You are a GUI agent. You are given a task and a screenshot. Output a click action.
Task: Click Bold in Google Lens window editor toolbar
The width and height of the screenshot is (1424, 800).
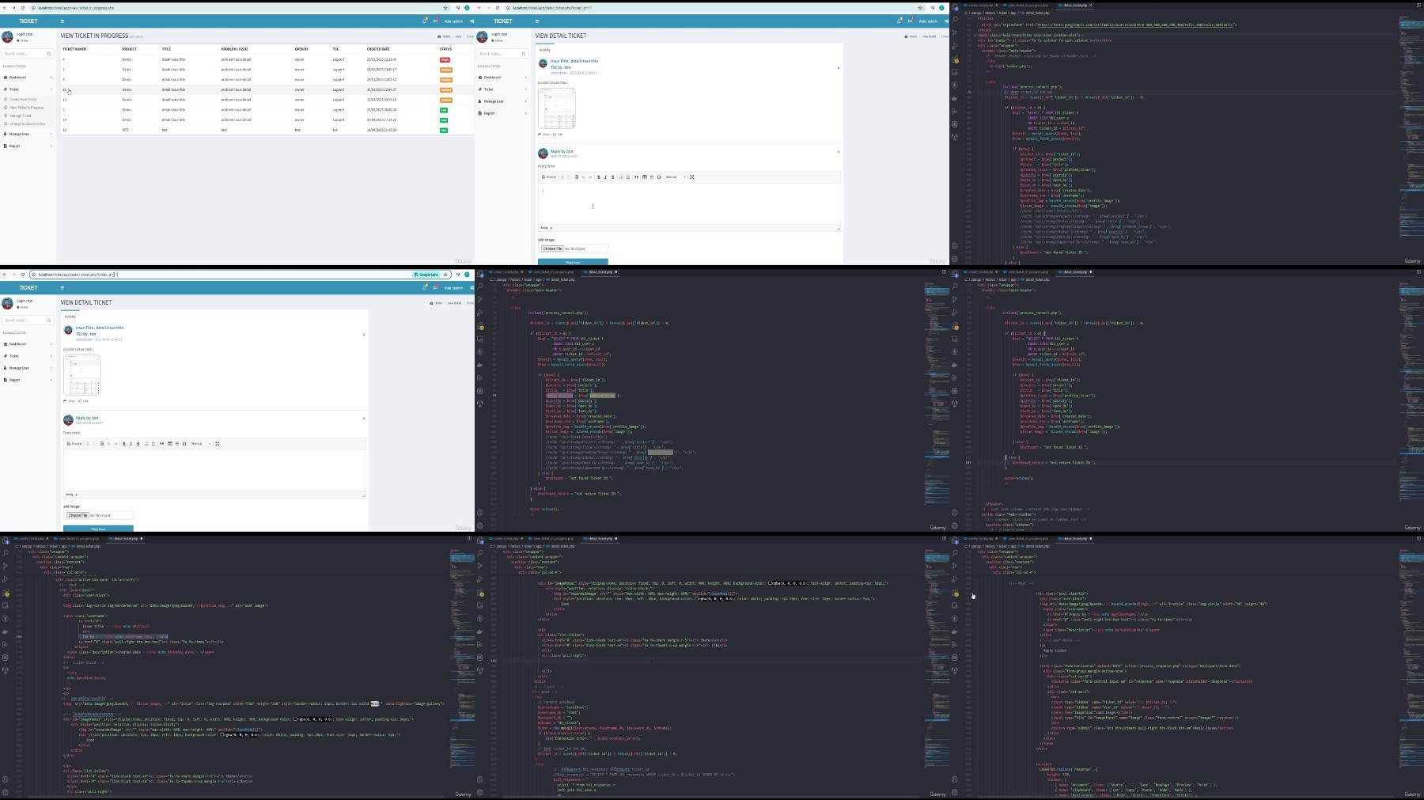pos(124,444)
